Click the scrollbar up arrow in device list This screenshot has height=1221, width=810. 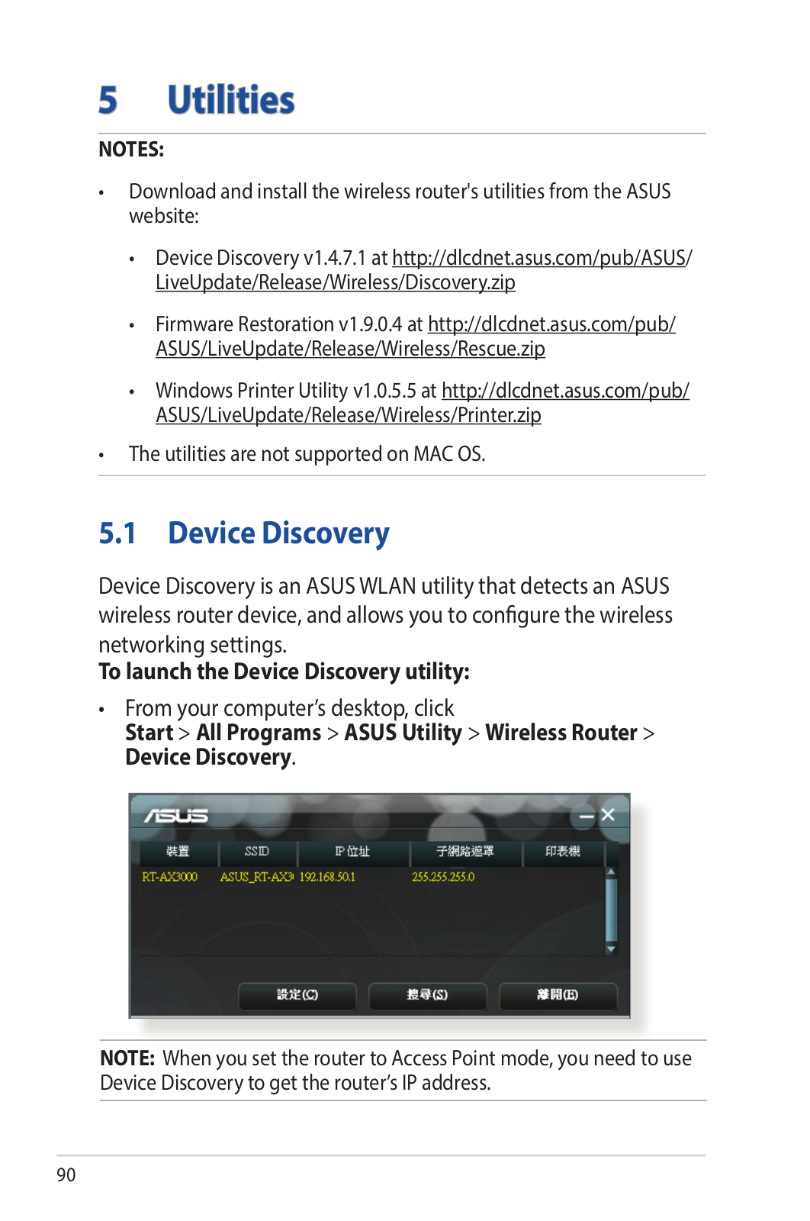[611, 871]
